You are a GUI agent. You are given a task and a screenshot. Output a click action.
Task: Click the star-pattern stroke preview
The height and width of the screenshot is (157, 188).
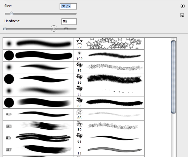[114, 43]
